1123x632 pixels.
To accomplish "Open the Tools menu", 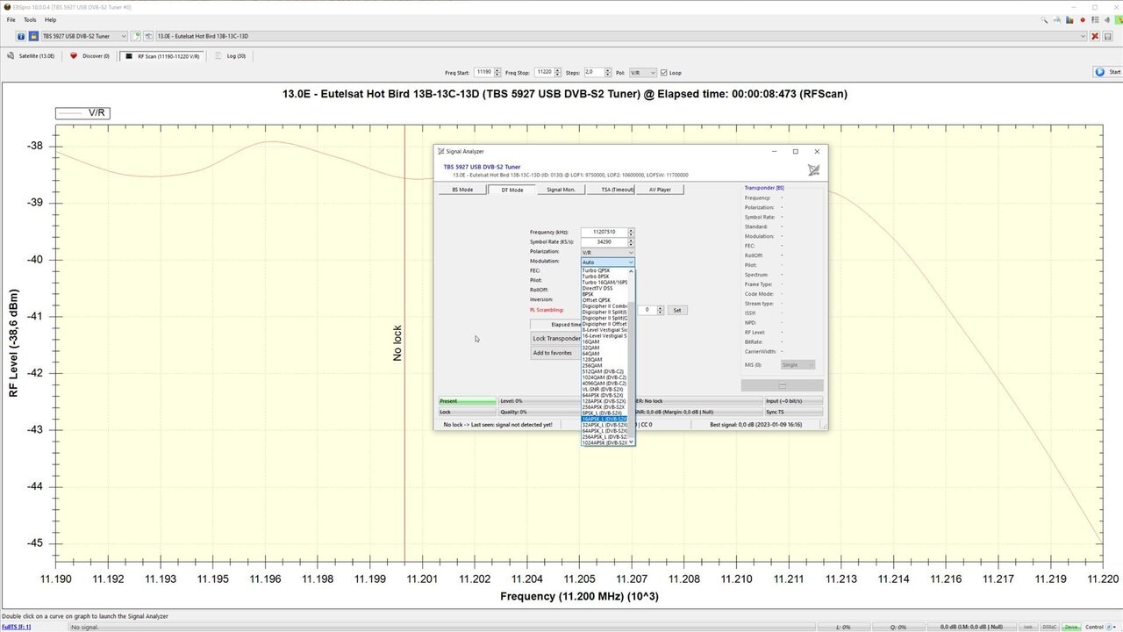I will [30, 19].
